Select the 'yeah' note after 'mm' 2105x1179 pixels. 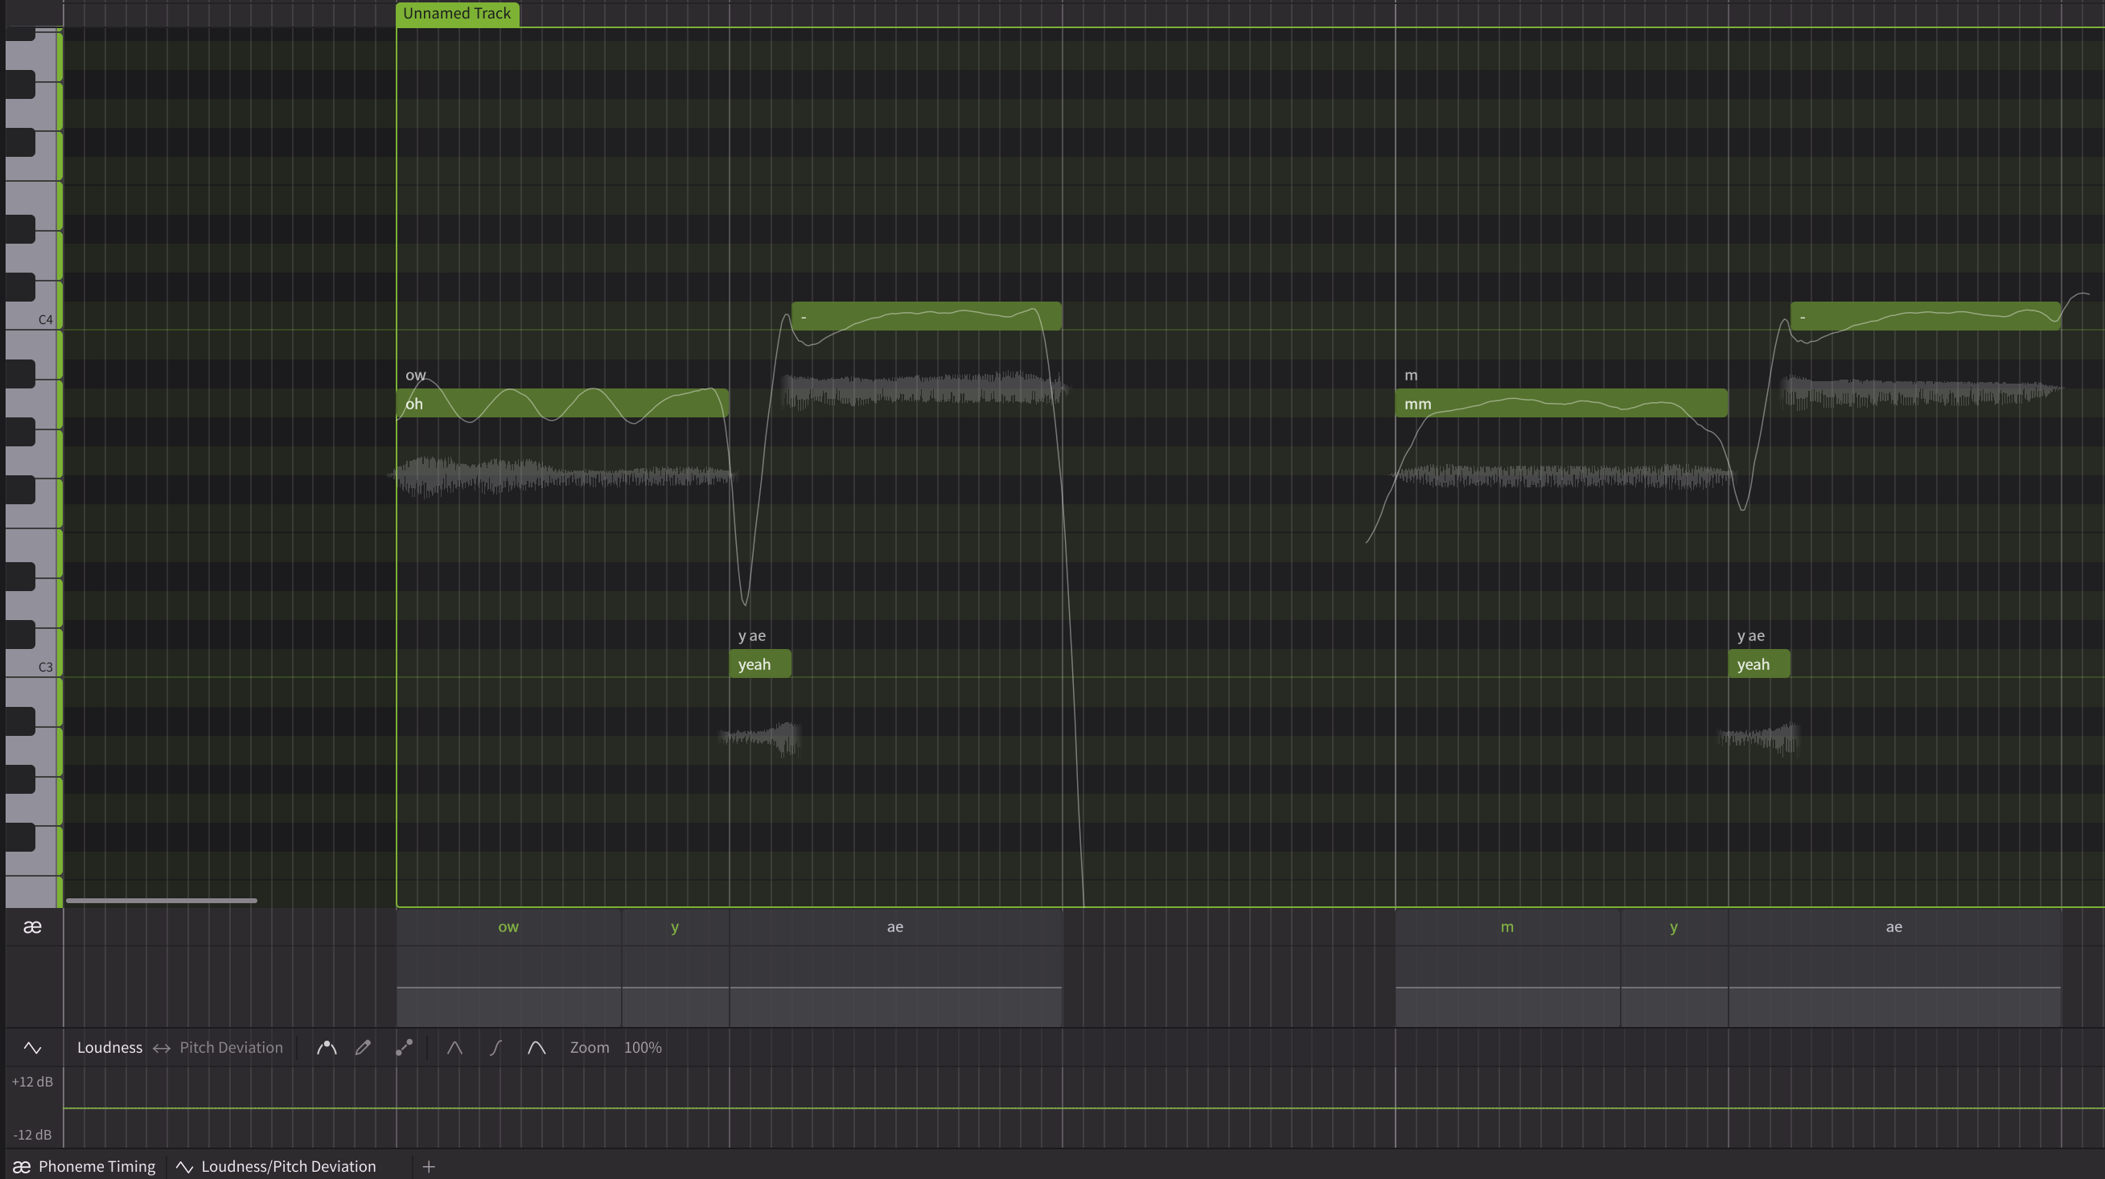point(1759,664)
